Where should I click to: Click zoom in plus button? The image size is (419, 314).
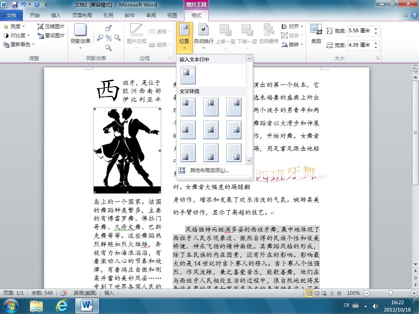414,293
